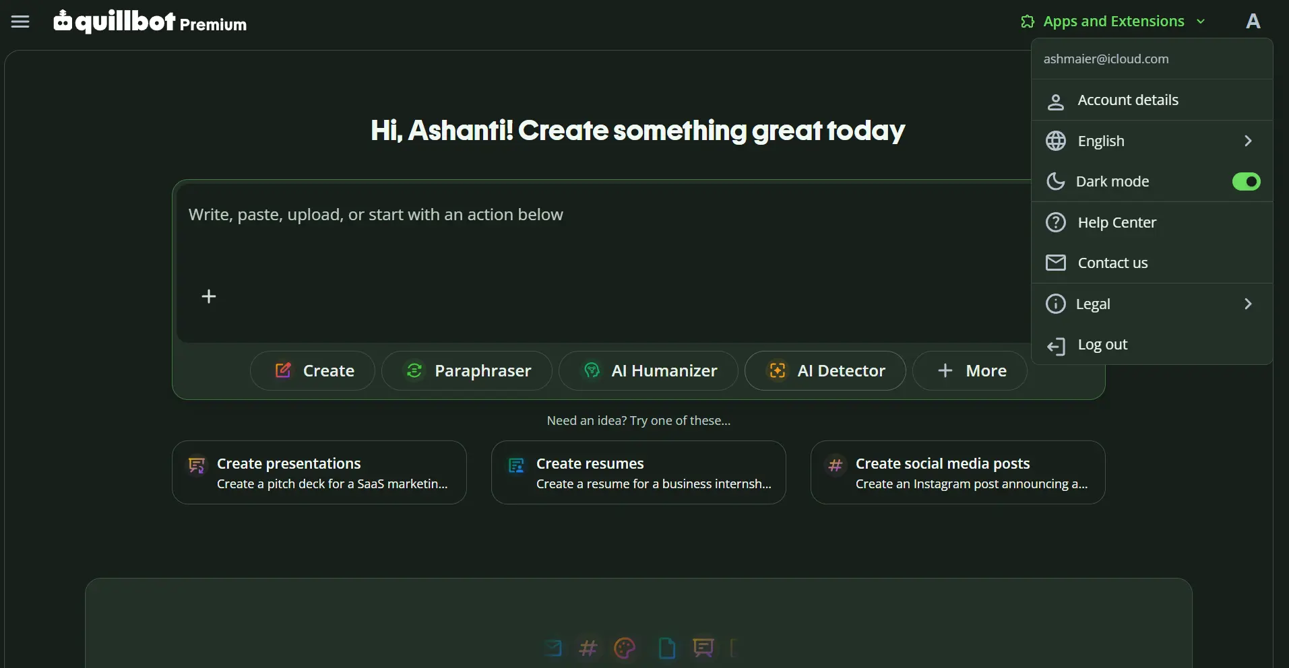Viewport: 1289px width, 668px height.
Task: Click the green Paraphraser icon
Action: (x=414, y=370)
